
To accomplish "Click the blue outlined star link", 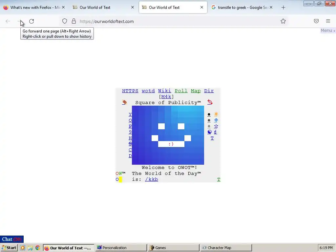I will point(216,126).
